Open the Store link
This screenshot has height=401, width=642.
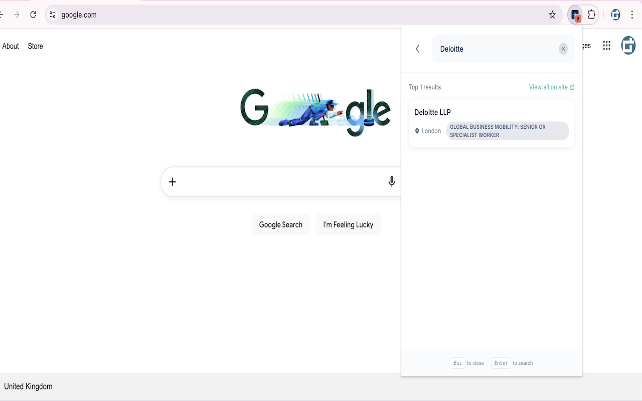(36, 46)
